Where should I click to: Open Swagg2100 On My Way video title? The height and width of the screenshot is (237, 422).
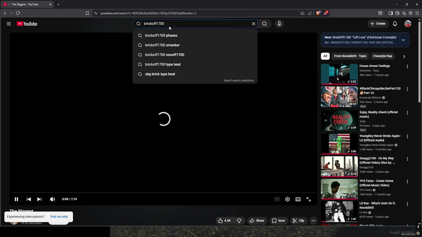point(377,161)
